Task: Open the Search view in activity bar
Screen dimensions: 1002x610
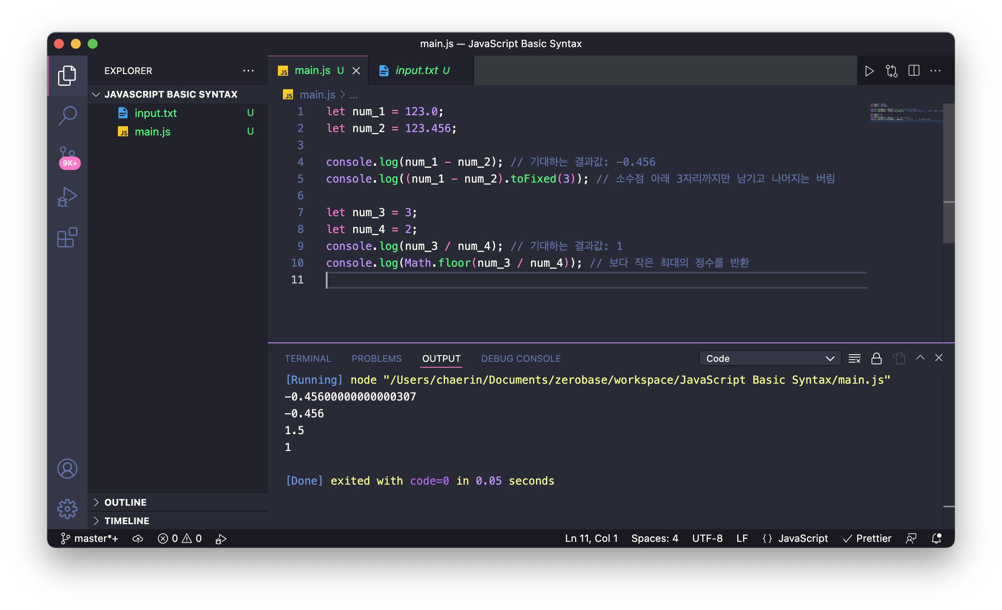Action: click(67, 115)
